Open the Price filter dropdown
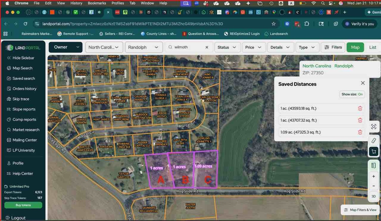 (253, 47)
